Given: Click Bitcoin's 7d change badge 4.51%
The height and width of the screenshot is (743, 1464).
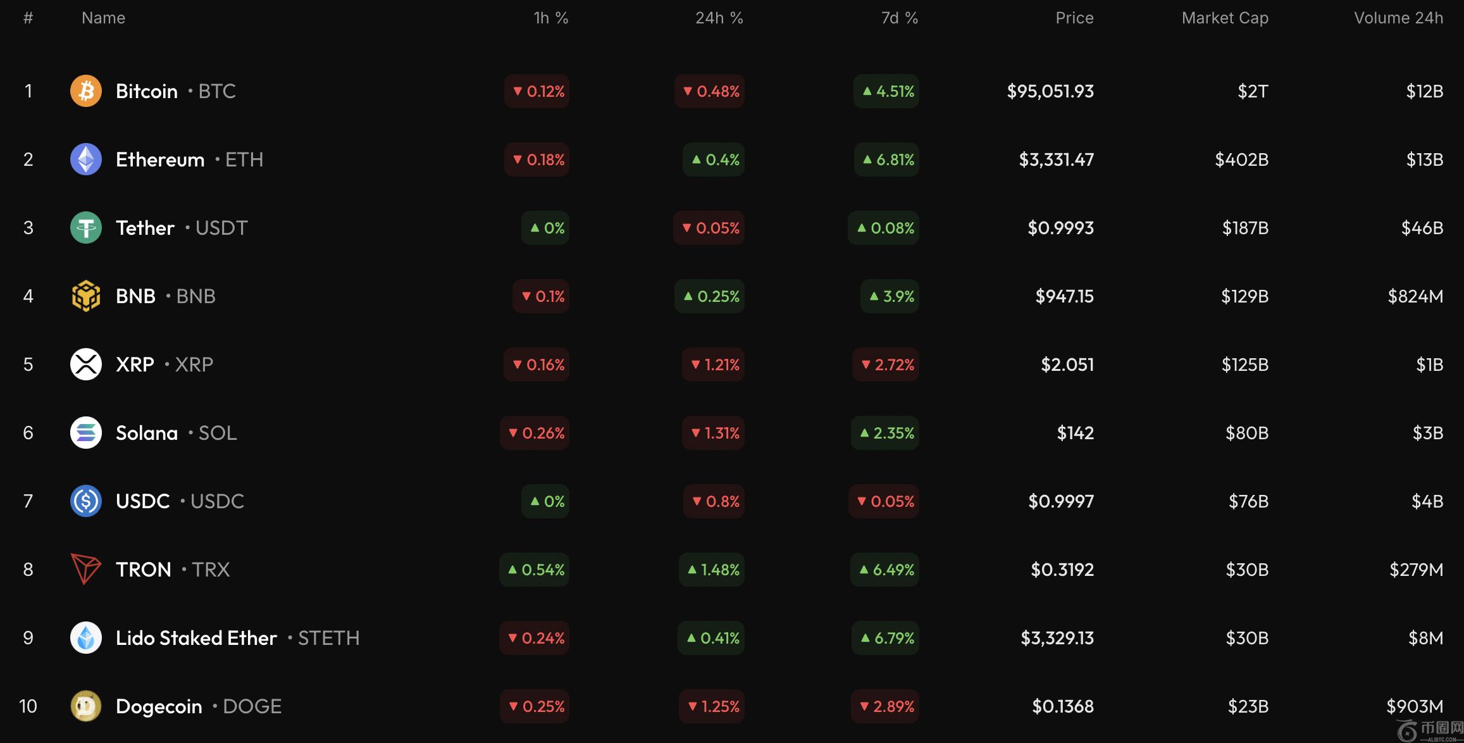Looking at the screenshot, I should click(886, 91).
